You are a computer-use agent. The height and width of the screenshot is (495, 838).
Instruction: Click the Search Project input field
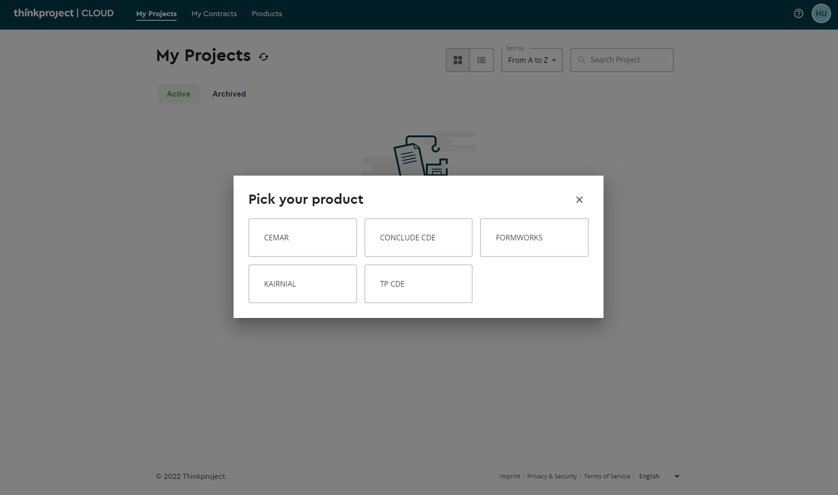[x=622, y=60]
